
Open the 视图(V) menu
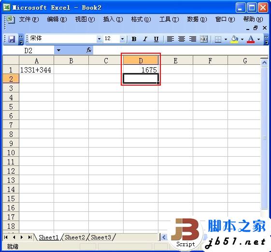(x=85, y=19)
